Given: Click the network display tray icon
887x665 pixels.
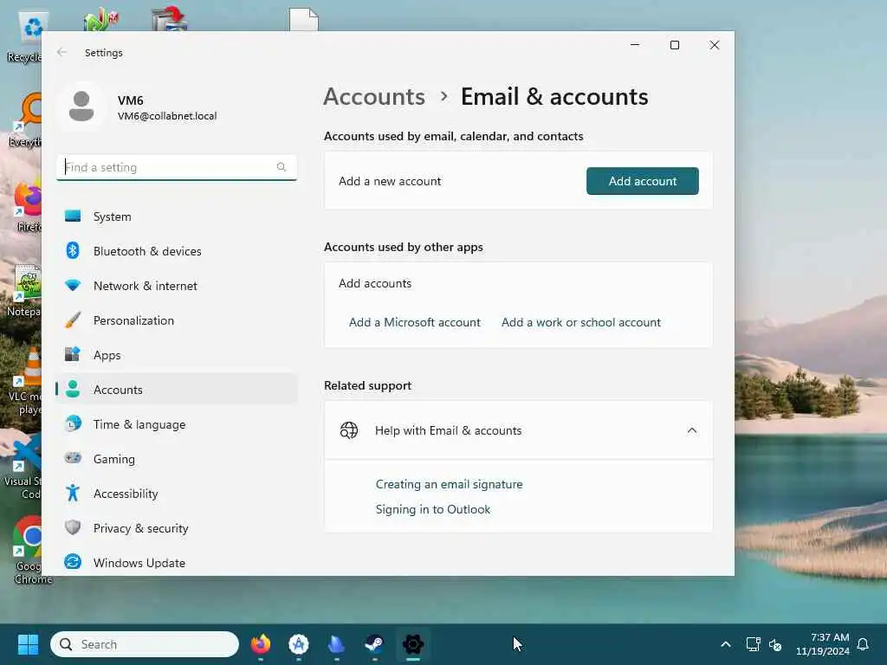Looking at the screenshot, I should coord(753,644).
